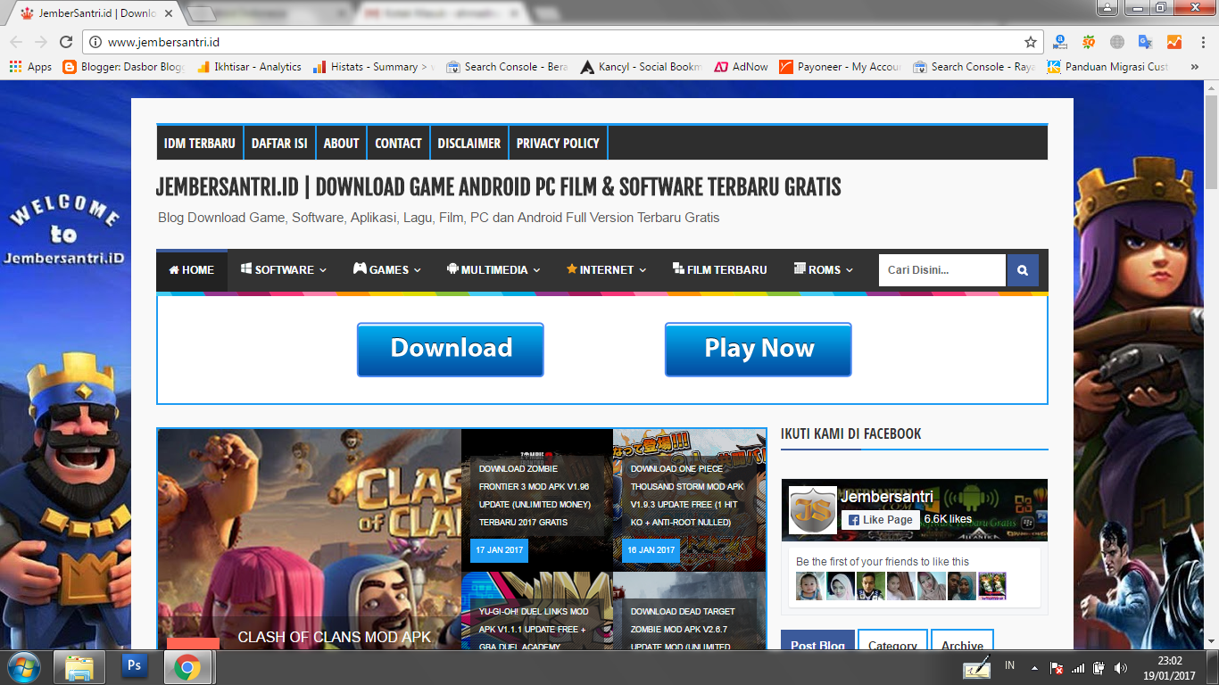Expand the ROMS dropdown menu
This screenshot has width=1219, height=685.
[x=824, y=269]
